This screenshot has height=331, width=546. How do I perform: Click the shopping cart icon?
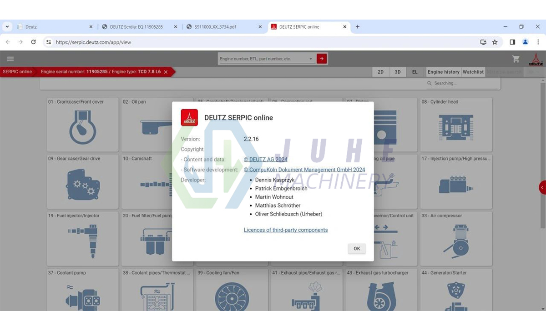point(516,59)
